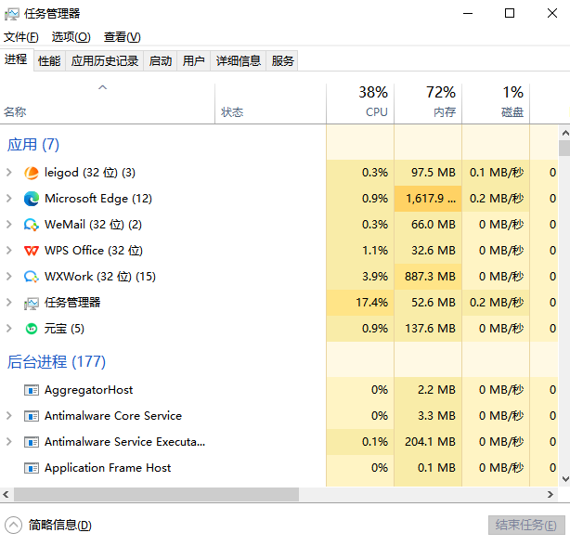Expand Antimalware Service Executable row
The height and width of the screenshot is (546, 570).
(x=9, y=442)
